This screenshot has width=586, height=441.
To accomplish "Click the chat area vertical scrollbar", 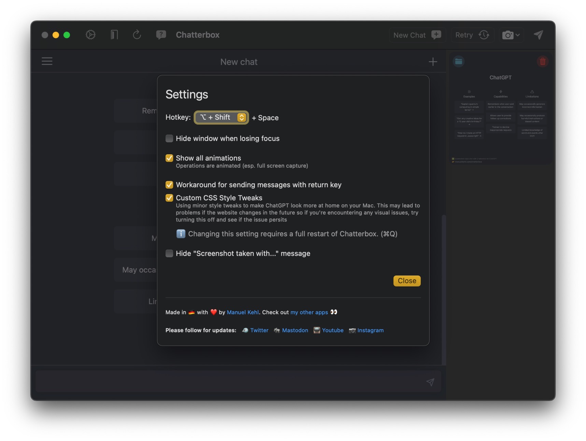I will pyautogui.click(x=444, y=290).
